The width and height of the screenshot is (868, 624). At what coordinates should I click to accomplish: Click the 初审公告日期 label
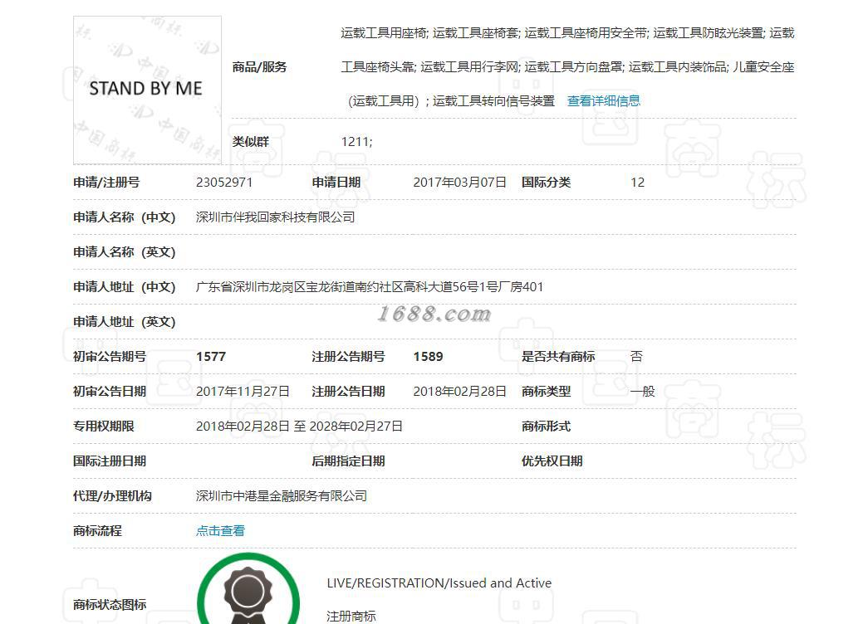tap(110, 392)
